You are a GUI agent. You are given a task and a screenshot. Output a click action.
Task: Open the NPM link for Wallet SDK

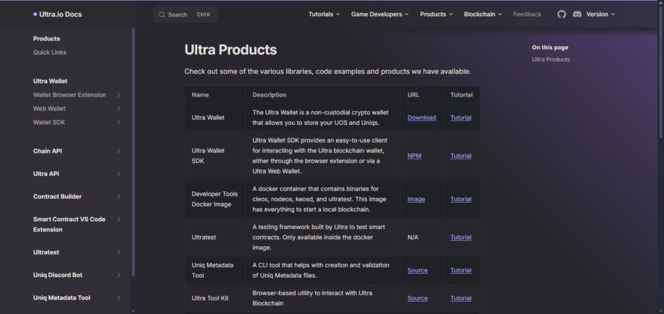[x=414, y=155]
